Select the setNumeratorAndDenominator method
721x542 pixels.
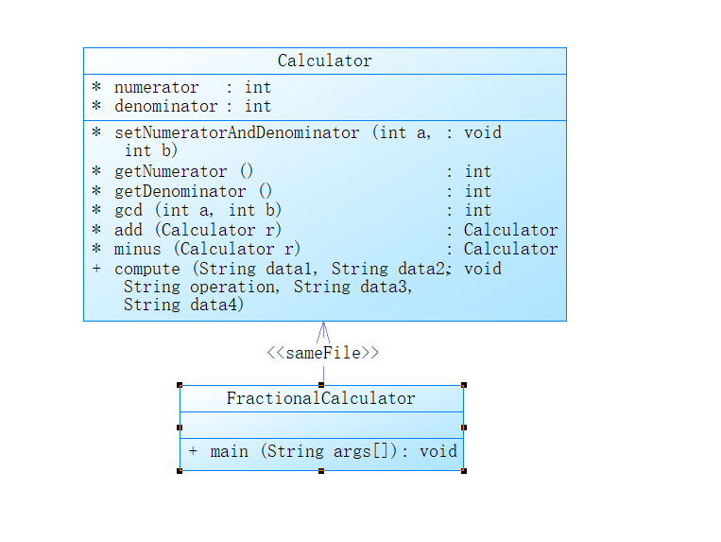pos(236,132)
